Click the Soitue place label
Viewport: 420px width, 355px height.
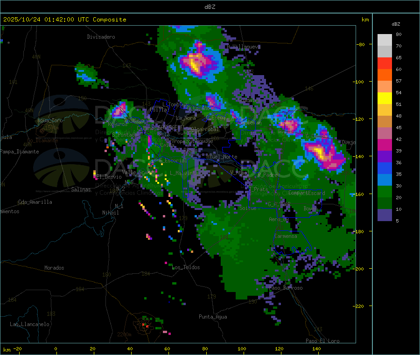[248, 208]
